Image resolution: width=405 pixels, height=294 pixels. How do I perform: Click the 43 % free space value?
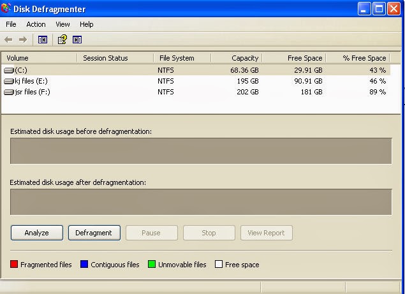(378, 70)
